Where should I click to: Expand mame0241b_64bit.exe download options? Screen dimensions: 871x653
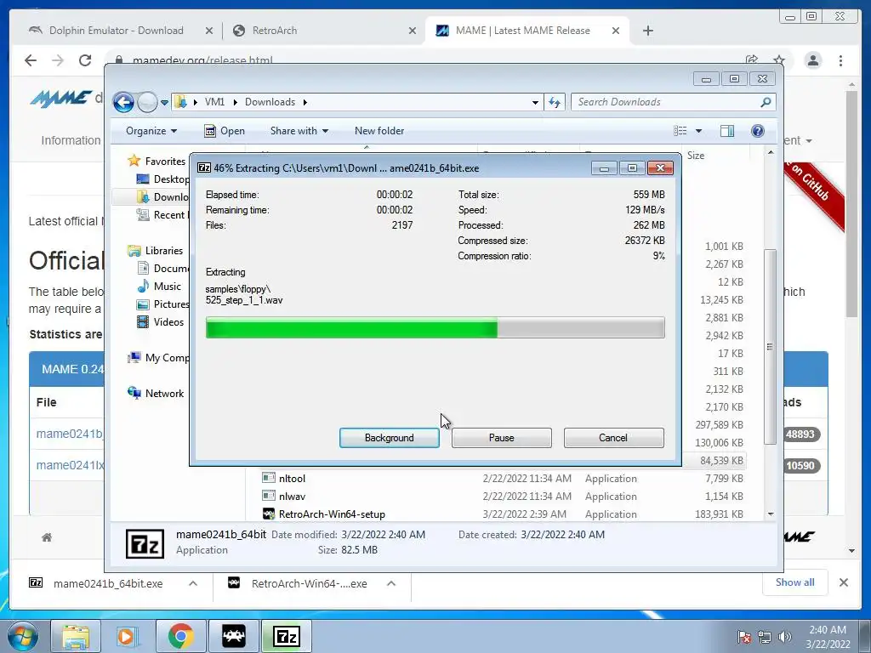pyautogui.click(x=193, y=583)
